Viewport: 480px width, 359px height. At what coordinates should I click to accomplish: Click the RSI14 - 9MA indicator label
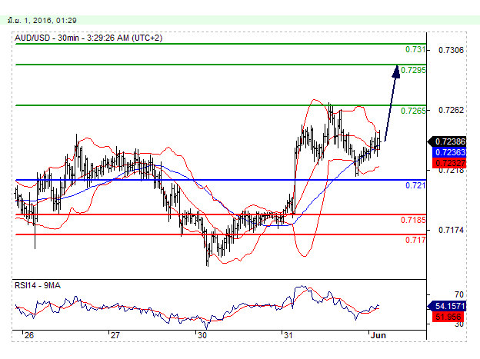click(38, 285)
